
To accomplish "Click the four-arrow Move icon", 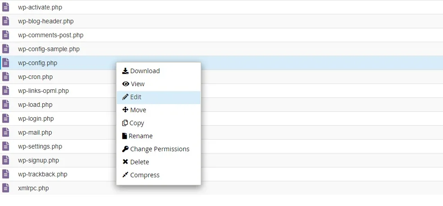I will (125, 110).
